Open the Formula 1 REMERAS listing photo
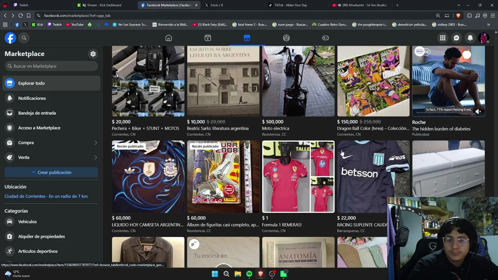 pos(298,177)
